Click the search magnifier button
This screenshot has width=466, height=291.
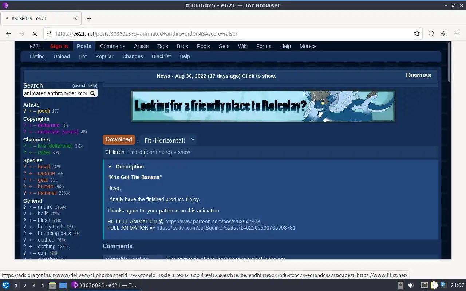pyautogui.click(x=93, y=93)
